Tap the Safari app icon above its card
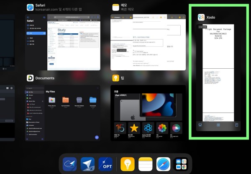This screenshot has width=251, height=174. (30, 7)
